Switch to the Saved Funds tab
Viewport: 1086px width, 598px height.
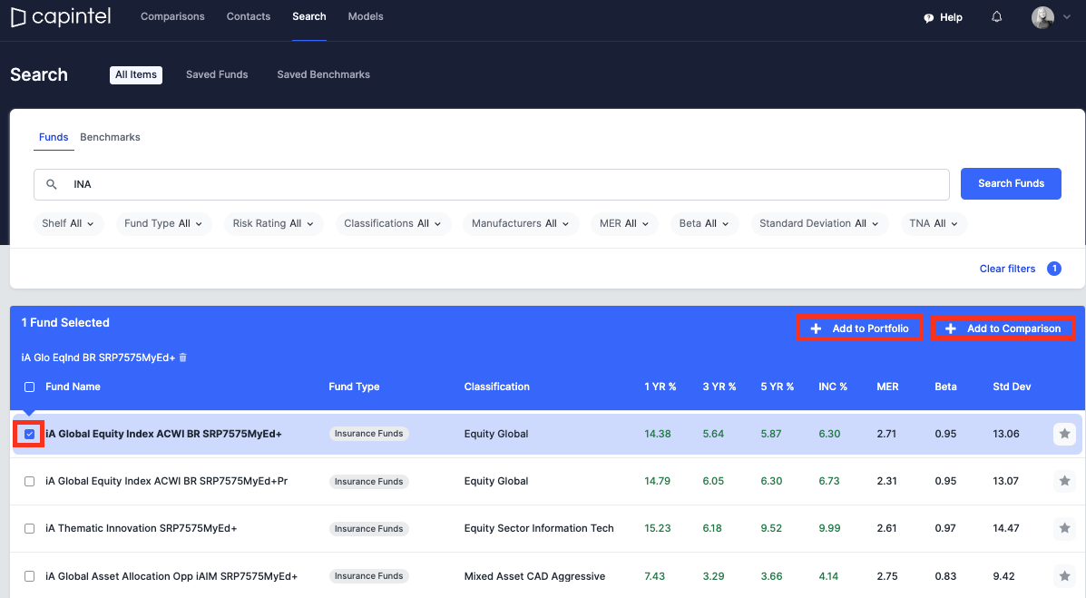(x=217, y=74)
